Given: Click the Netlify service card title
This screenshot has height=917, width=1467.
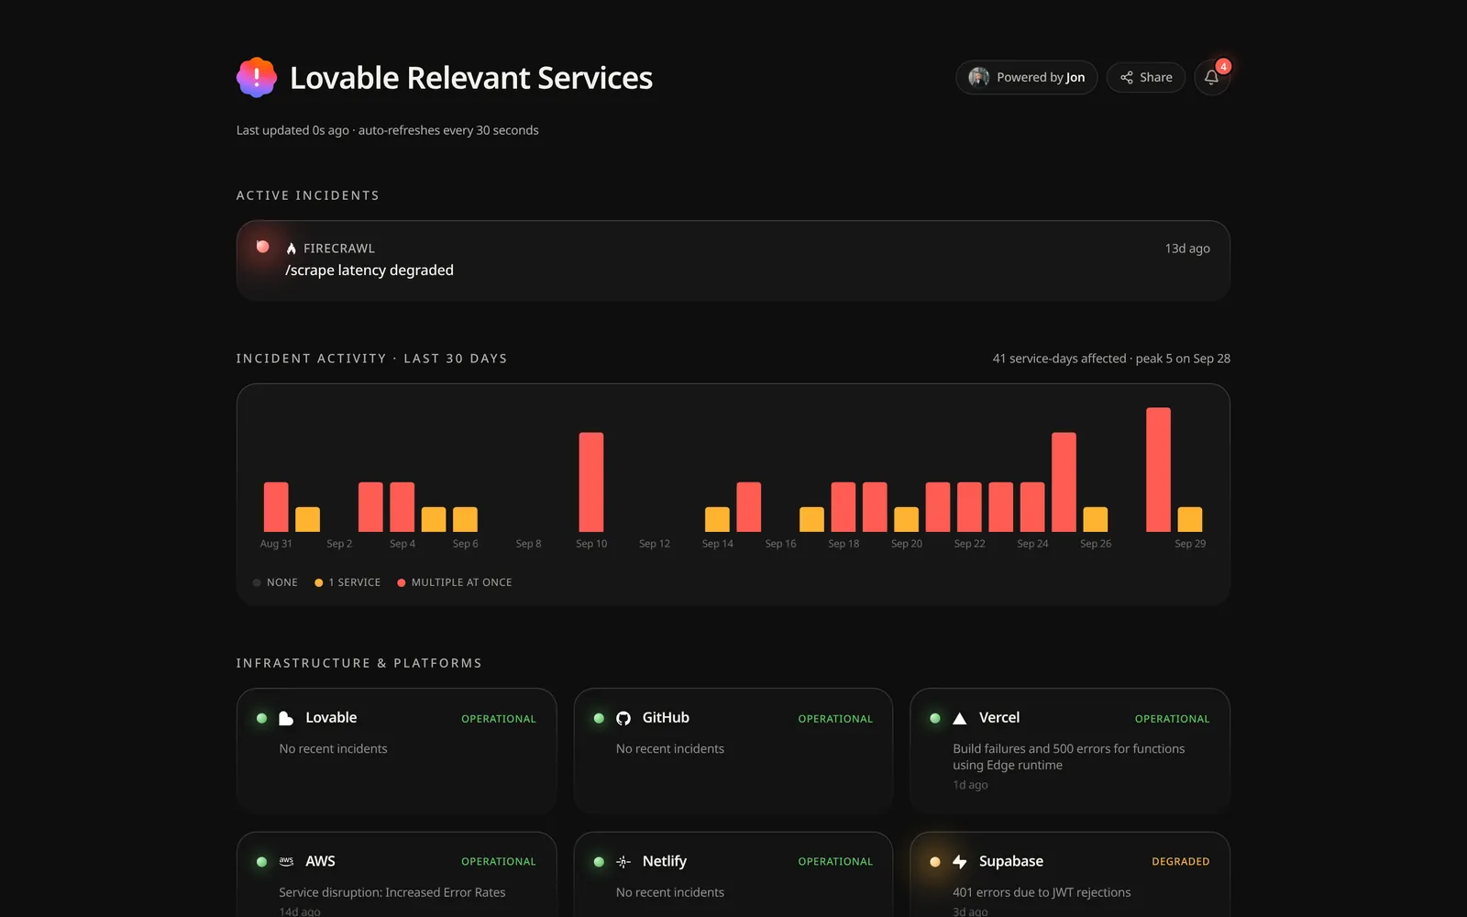Looking at the screenshot, I should coord(665,861).
